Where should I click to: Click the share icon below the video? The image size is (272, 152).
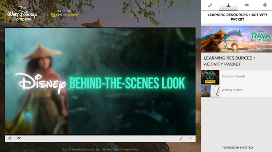pos(10,138)
